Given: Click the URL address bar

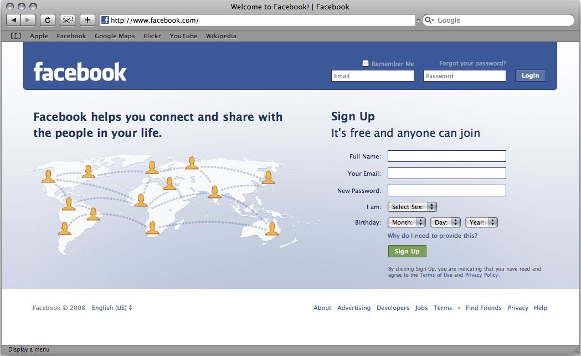Looking at the screenshot, I should pos(258,20).
